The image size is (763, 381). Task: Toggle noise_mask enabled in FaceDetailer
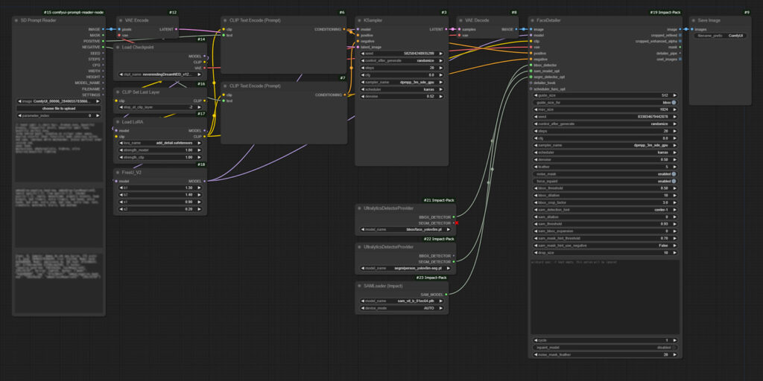click(x=674, y=173)
